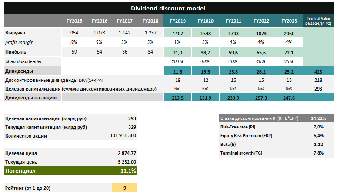This screenshot has width=337, height=195.
Task: Click the Beta value 1,12
Action: click(x=318, y=144)
